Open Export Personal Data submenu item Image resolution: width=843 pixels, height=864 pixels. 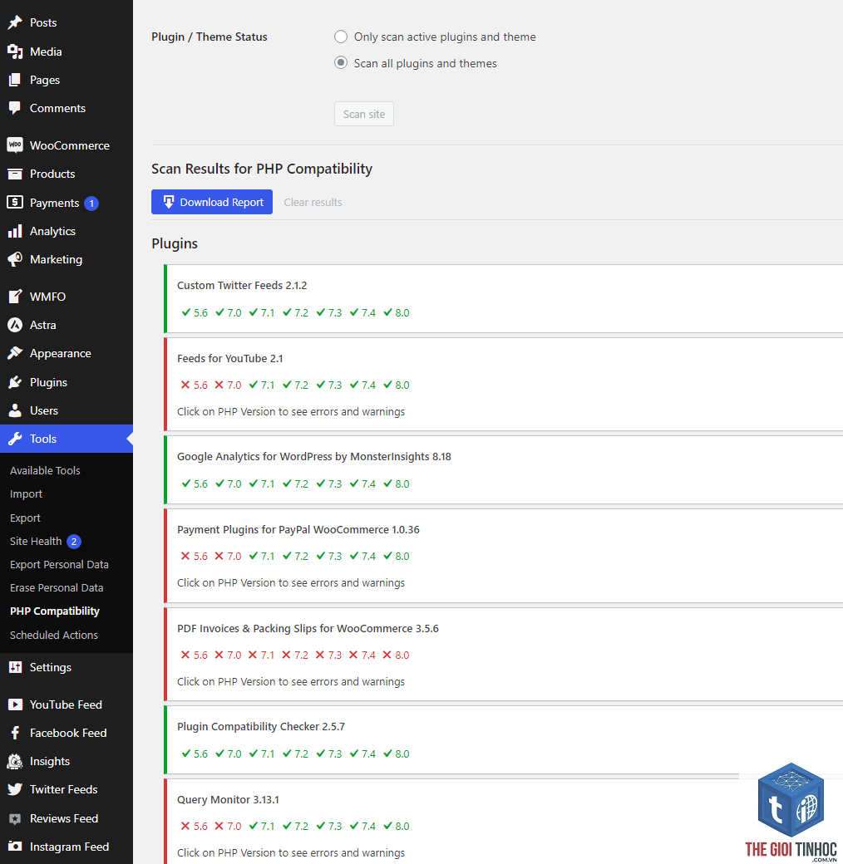[x=59, y=565]
